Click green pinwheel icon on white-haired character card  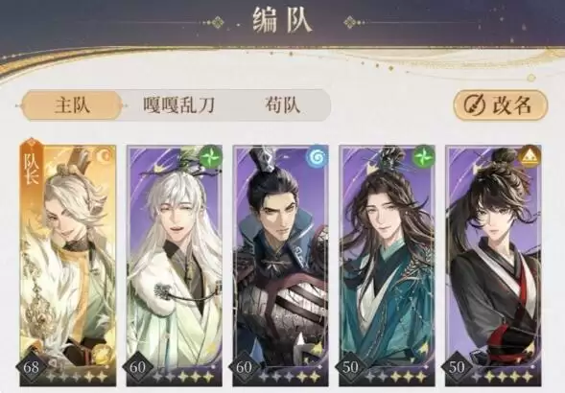click(x=210, y=157)
